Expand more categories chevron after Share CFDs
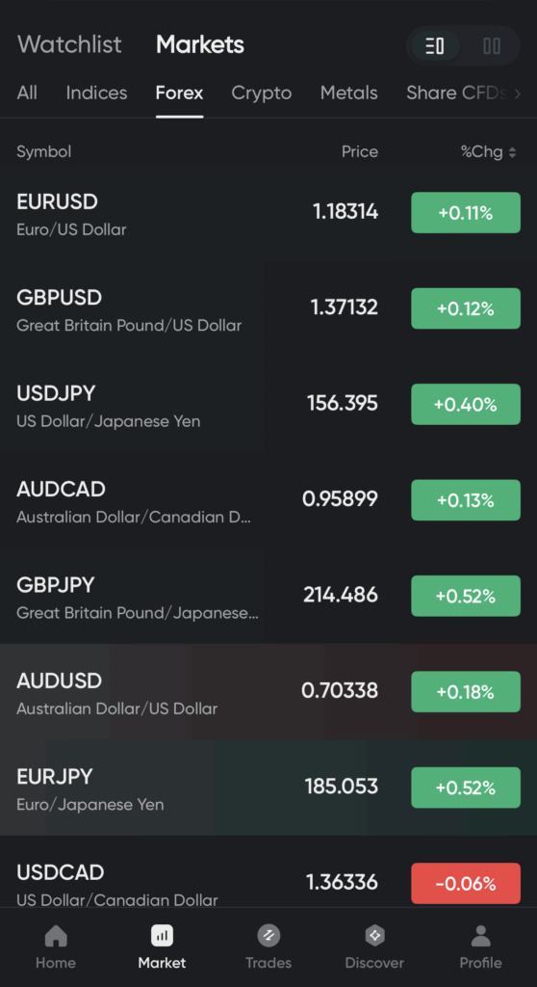 pos(518,93)
